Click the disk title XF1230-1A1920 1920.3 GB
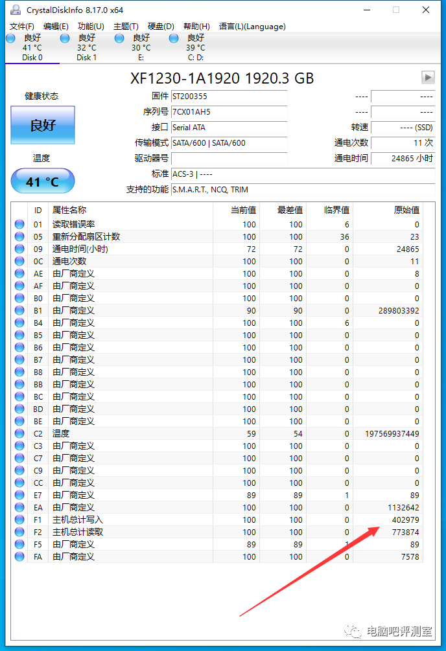The height and width of the screenshot is (651, 446). click(222, 78)
